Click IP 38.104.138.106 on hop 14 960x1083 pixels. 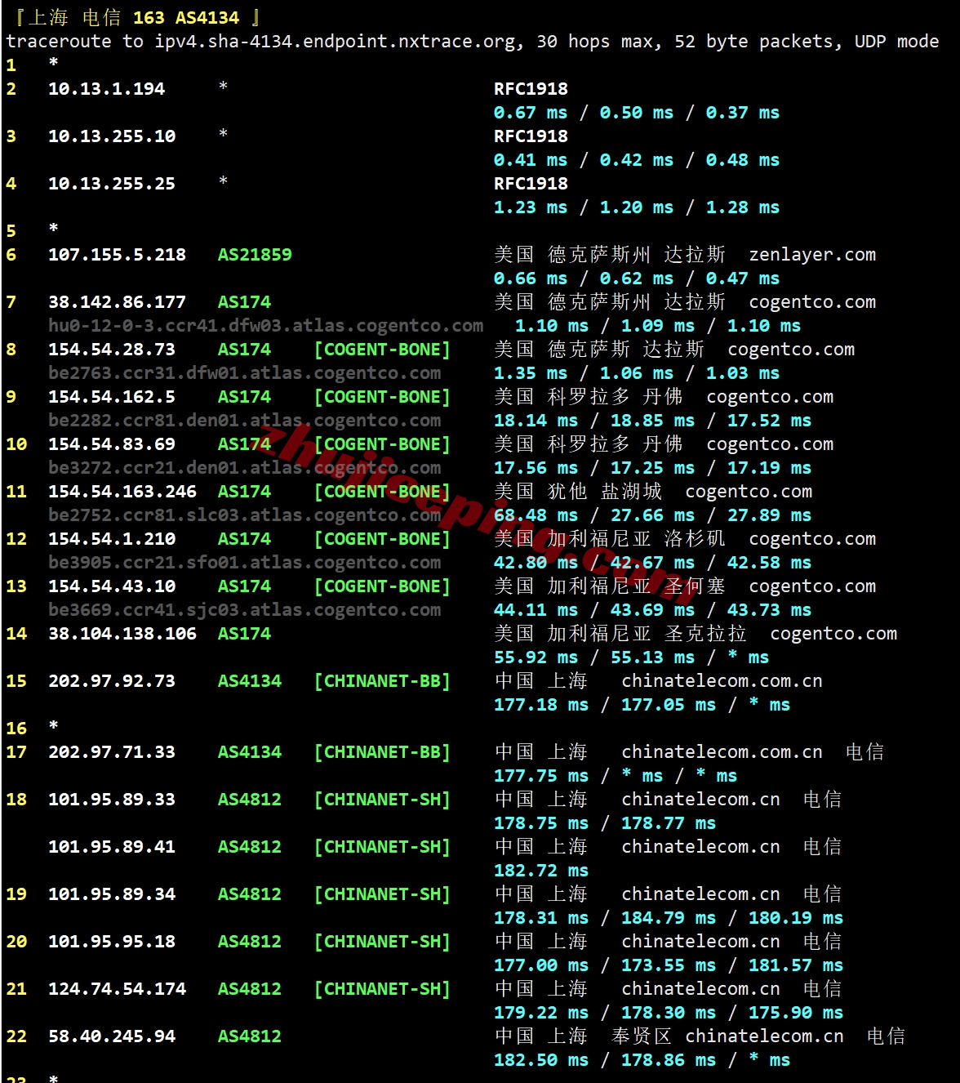[x=122, y=634]
